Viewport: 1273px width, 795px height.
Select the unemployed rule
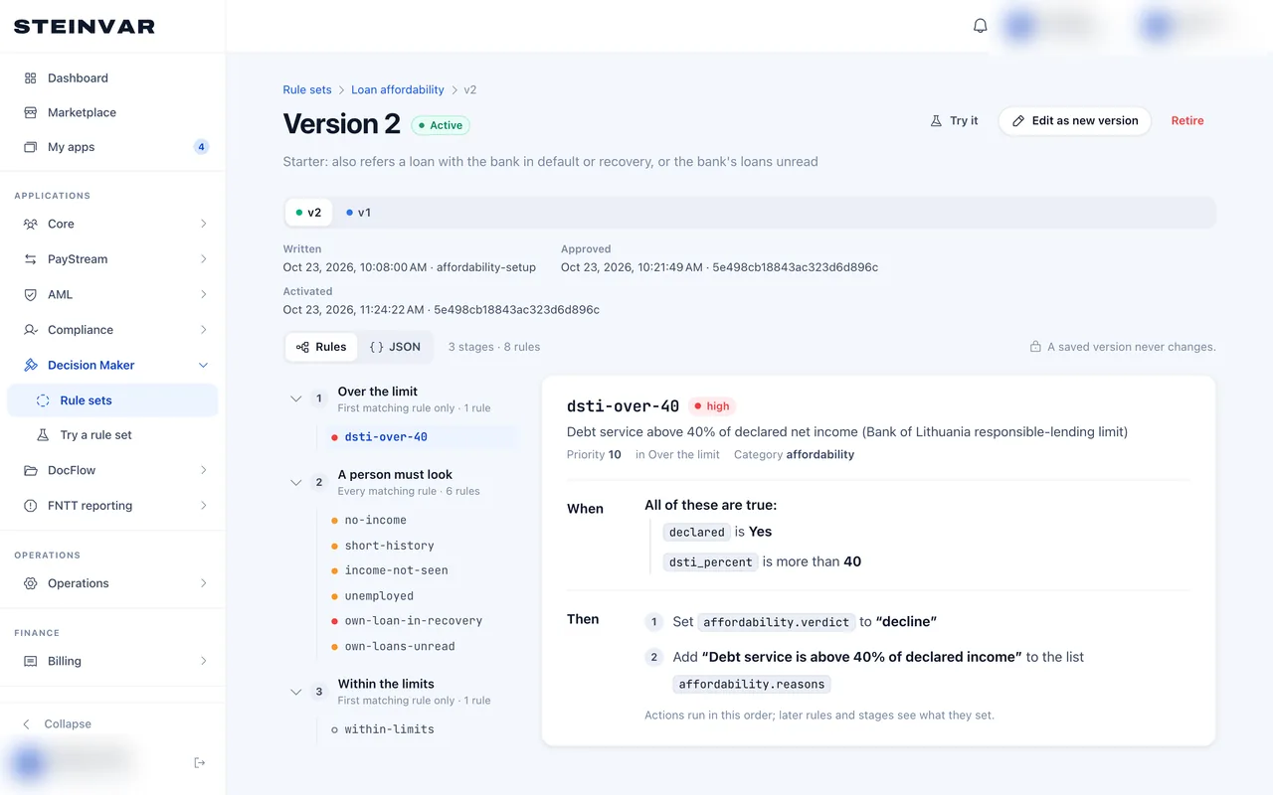(x=422, y=596)
